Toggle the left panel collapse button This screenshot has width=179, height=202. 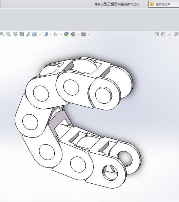pos(157,34)
